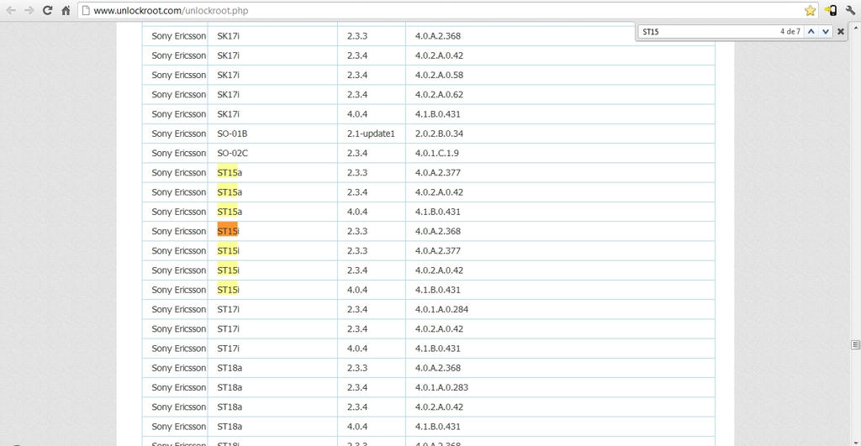Go forward with the browser forward arrow

click(x=29, y=10)
